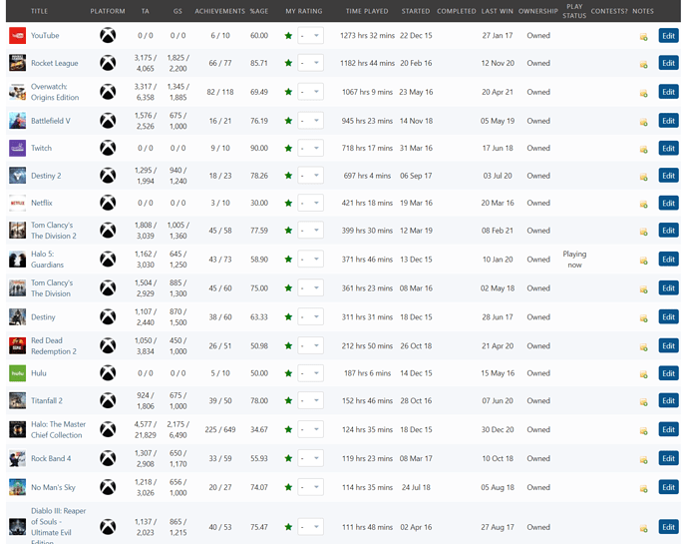The width and height of the screenshot is (688, 544).
Task: Click the green rating star for Destiny 2
Action: click(288, 176)
